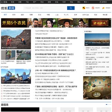This screenshot has width=112, height=112.
Task: Open the aerial green field thumbnail
Action: (24, 55)
